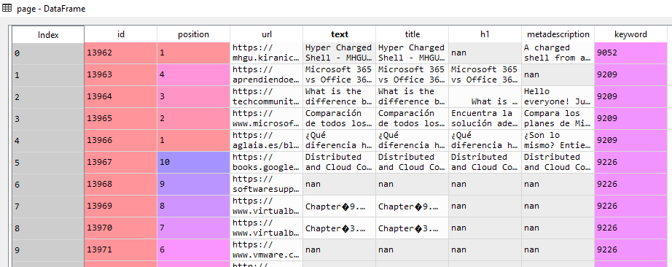Viewport: 672px width, 267px height.
Task: Select text cell 'Comparación de todos los'
Action: click(340, 119)
